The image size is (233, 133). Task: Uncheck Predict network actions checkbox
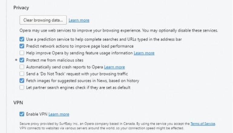pos(21,46)
